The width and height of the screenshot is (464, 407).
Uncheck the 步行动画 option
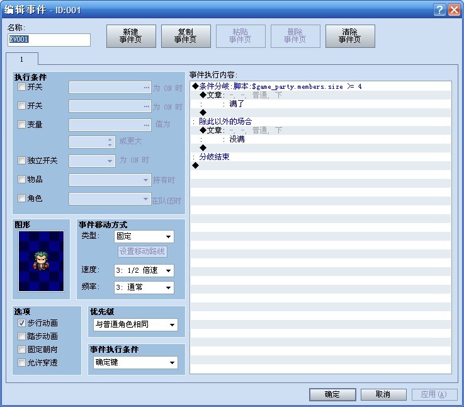click(21, 323)
